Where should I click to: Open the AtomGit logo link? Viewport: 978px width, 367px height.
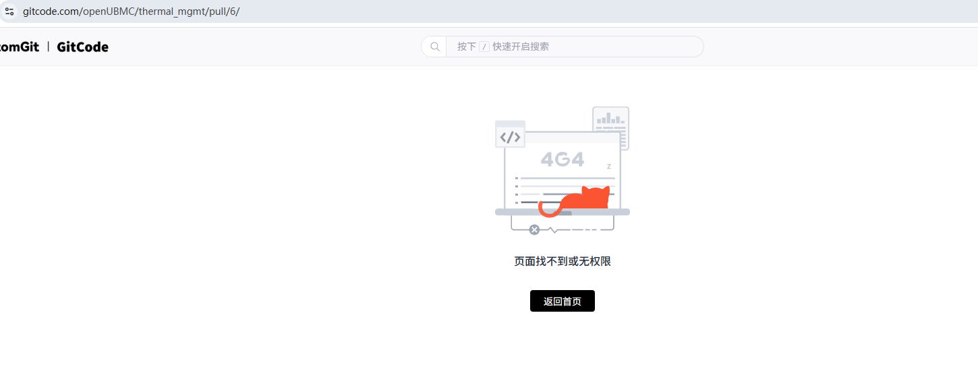(19, 47)
